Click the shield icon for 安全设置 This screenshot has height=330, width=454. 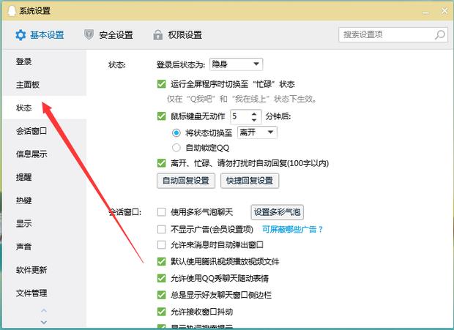pyautogui.click(x=89, y=34)
